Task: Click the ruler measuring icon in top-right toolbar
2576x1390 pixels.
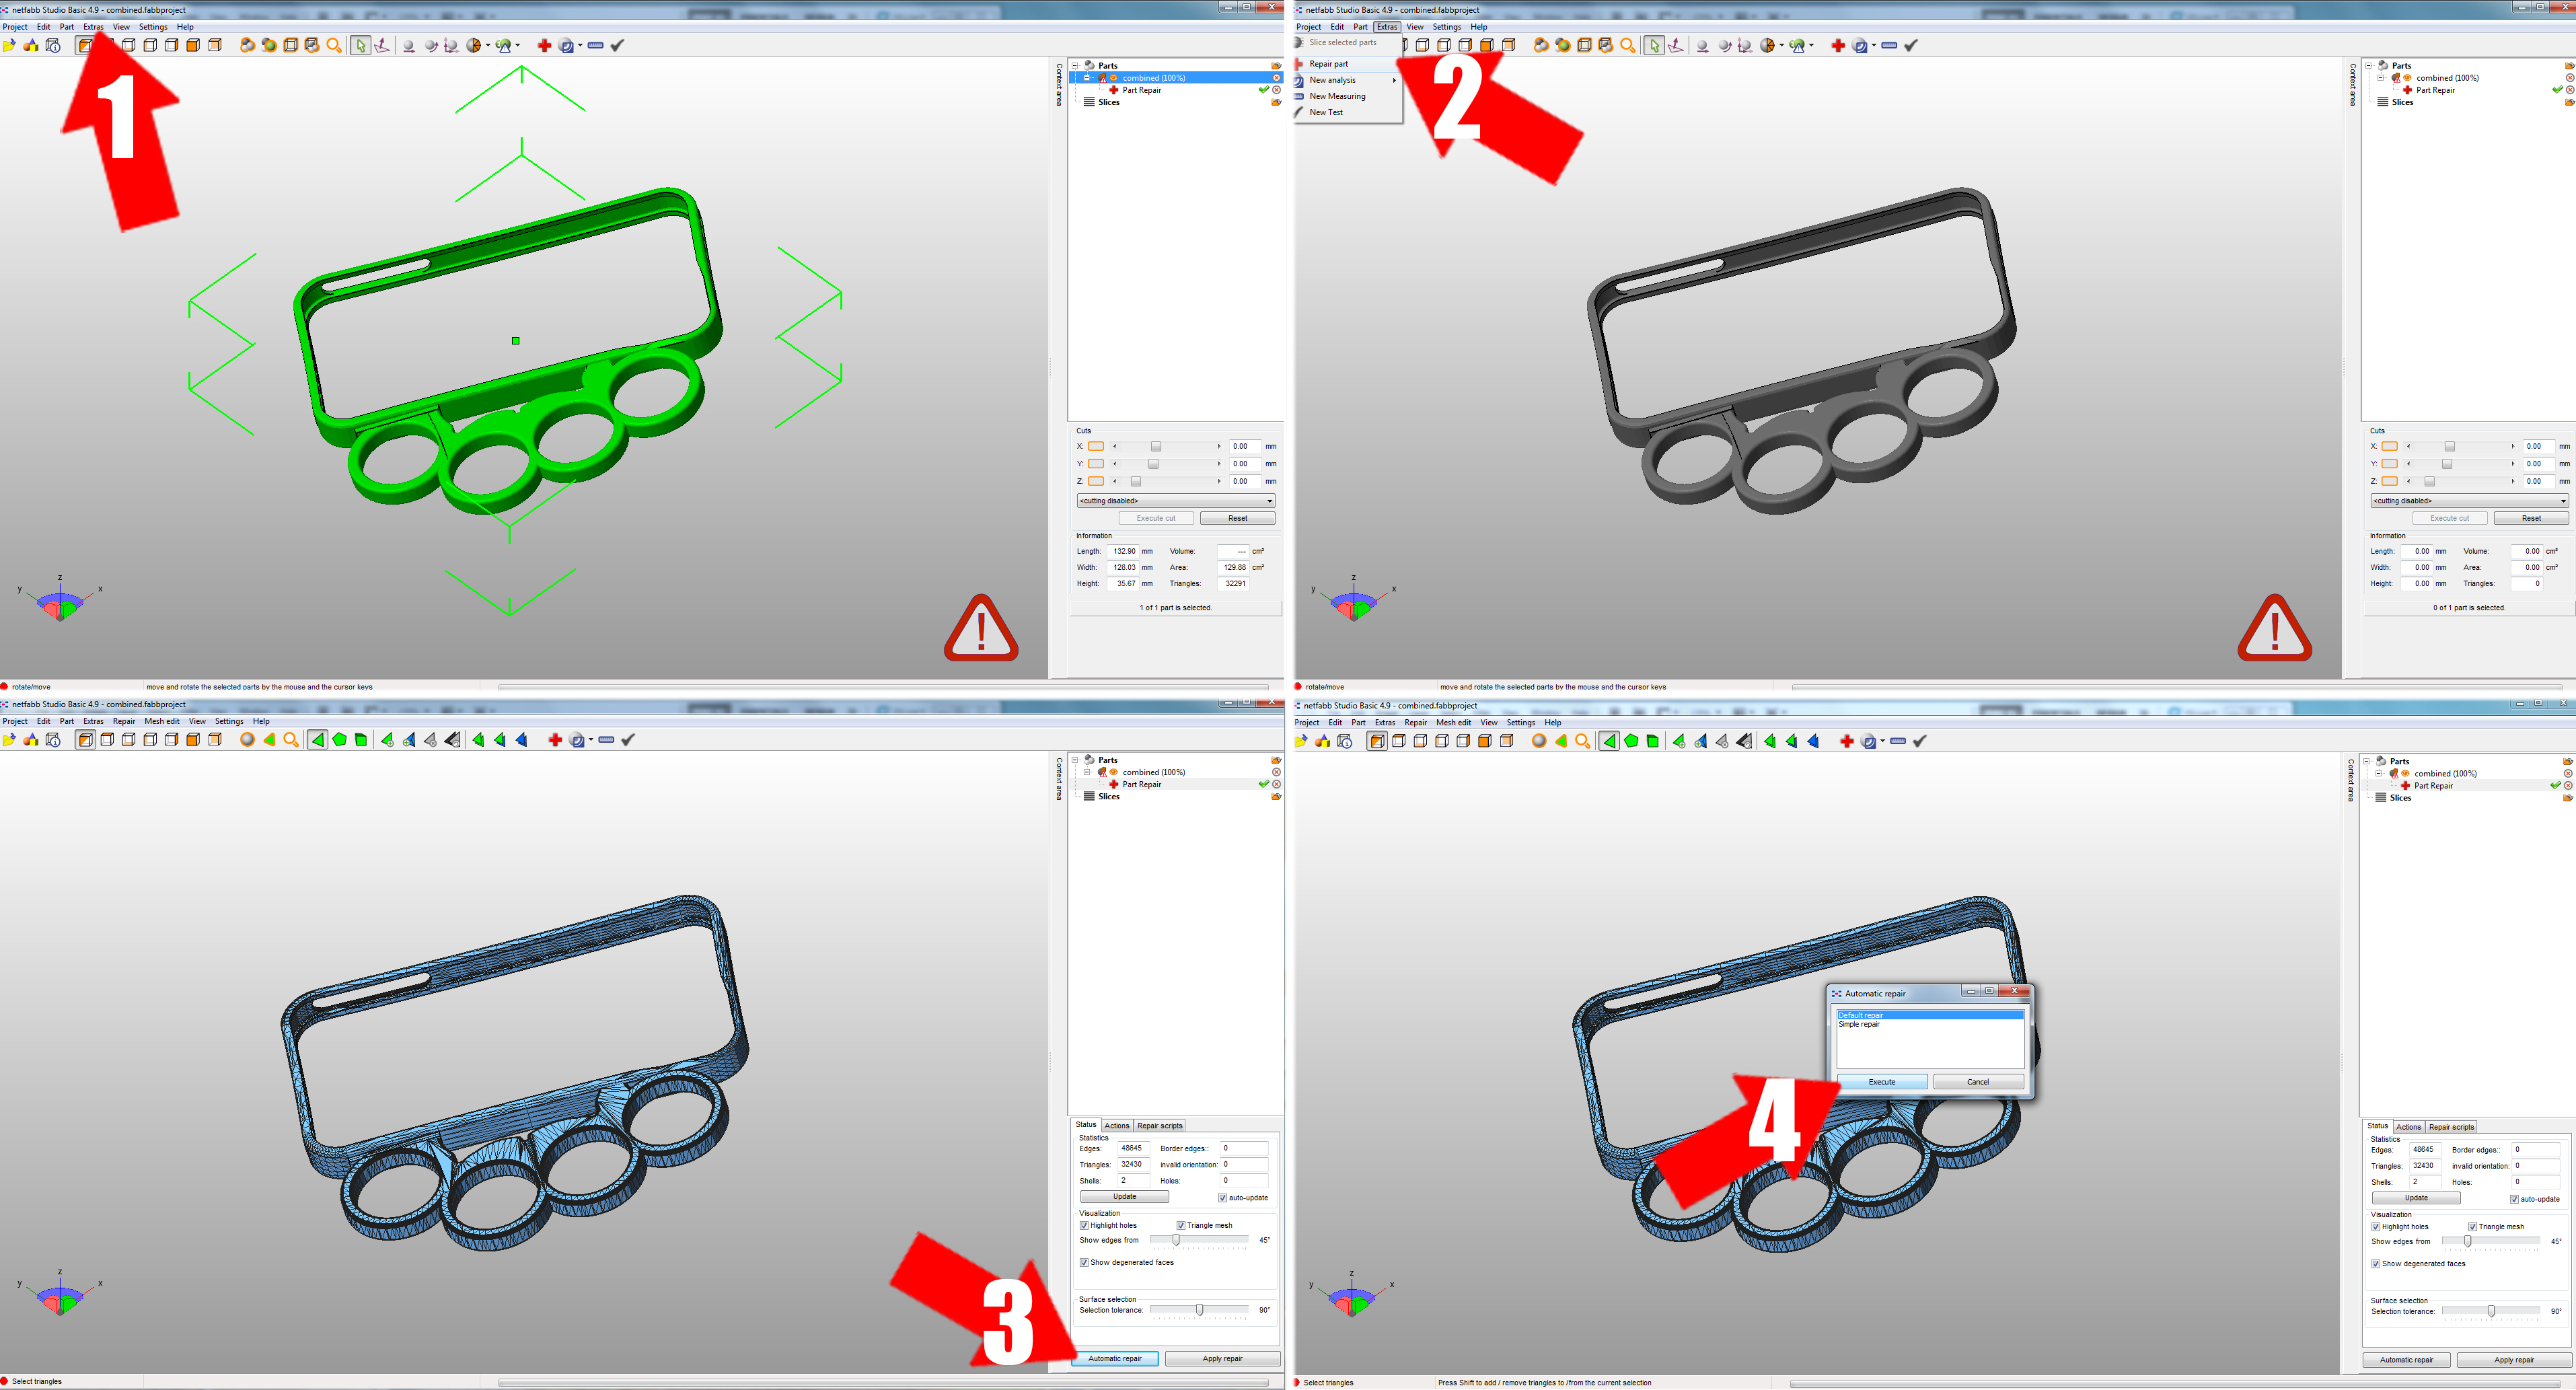Action: point(1889,45)
